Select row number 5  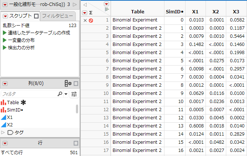pyautogui.click(x=107, y=53)
